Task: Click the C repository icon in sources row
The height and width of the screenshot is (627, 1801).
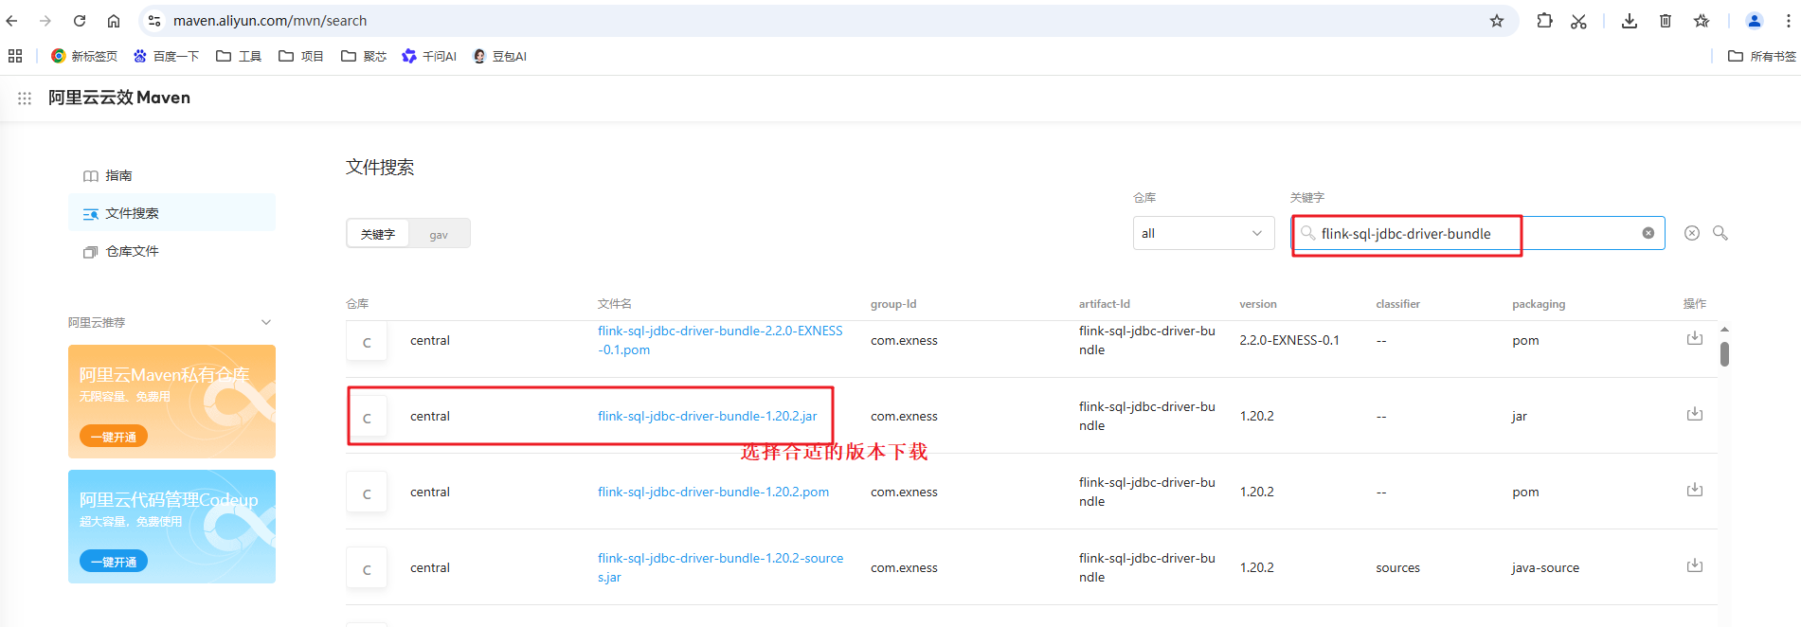Action: pyautogui.click(x=367, y=568)
